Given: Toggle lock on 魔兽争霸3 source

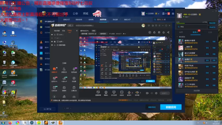Looking at the screenshot, I should [x=55, y=45].
